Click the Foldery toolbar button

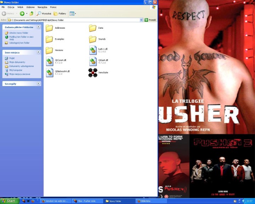pyautogui.click(x=60, y=14)
